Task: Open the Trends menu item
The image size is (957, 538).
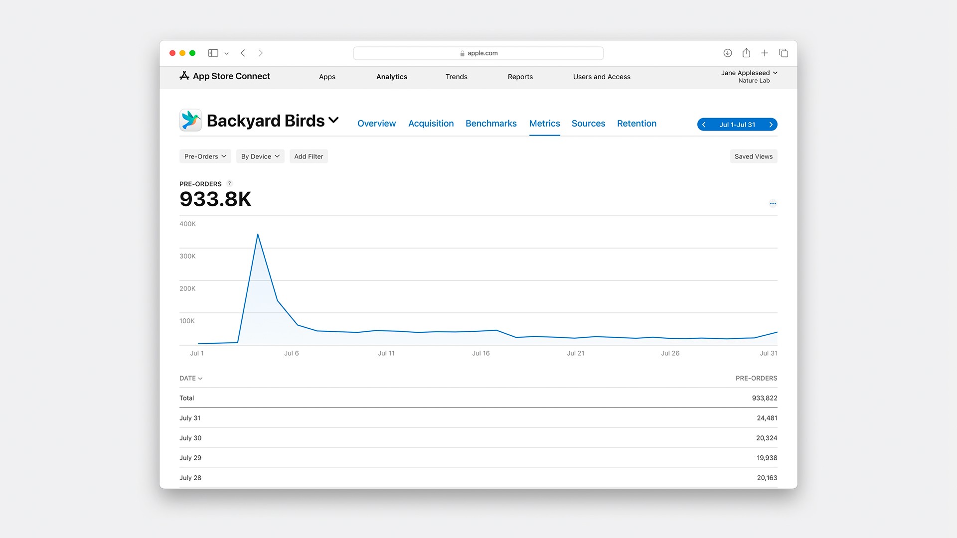Action: coord(457,77)
